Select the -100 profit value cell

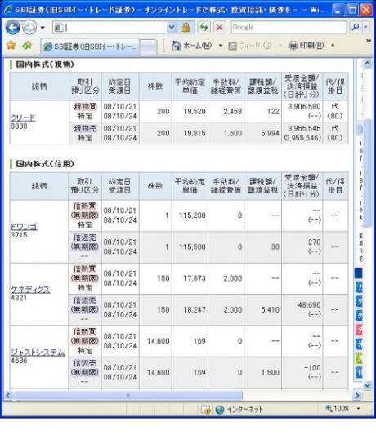tap(302, 372)
